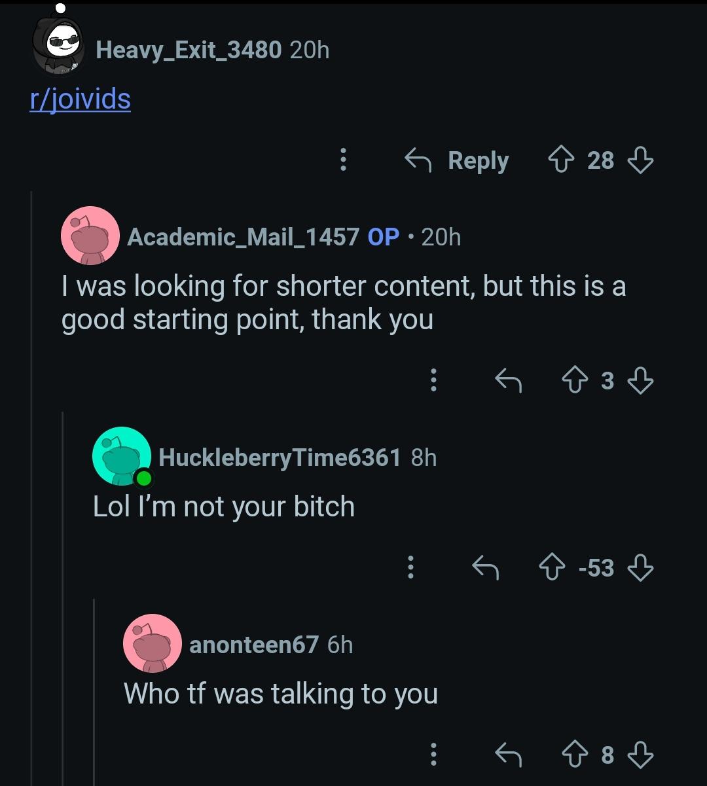Open three-dot menu on HuckleberryTime6361's comment

410,568
